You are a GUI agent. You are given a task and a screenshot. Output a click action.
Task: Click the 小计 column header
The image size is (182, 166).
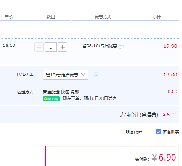click(157, 17)
